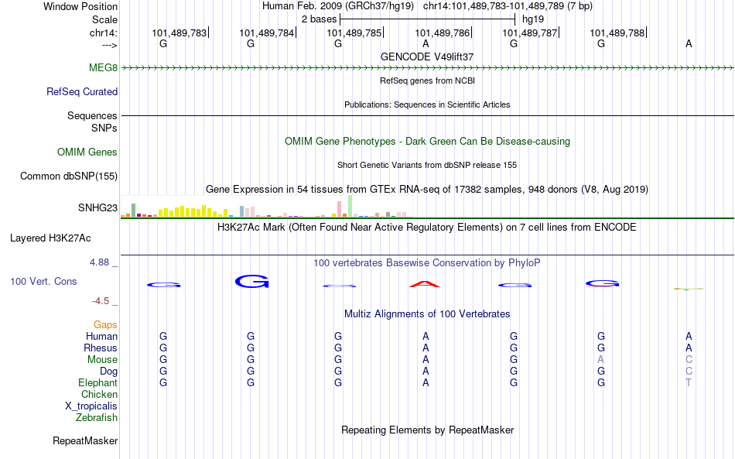Click the RefSeq genes from NCBI title
Screen dimensions: 735x459
428,81
